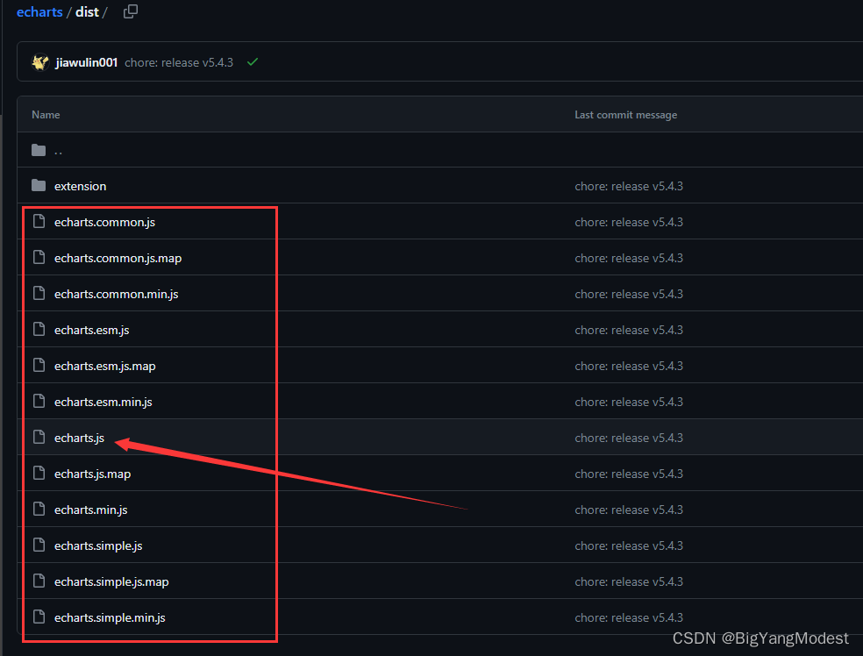Click the copy path icon beside breadcrumb
Screen dimensions: 863x656
pyautogui.click(x=131, y=11)
